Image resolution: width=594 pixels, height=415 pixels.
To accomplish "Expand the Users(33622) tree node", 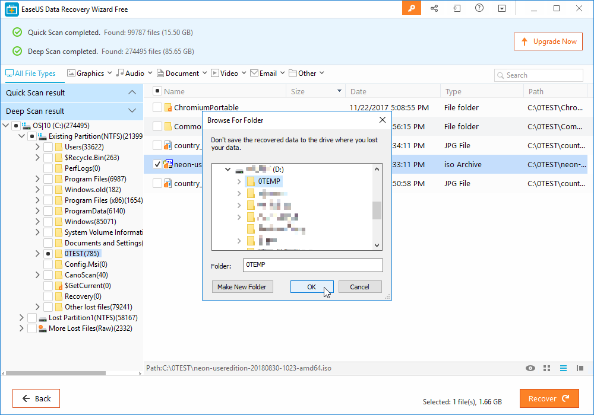I will (x=37, y=146).
